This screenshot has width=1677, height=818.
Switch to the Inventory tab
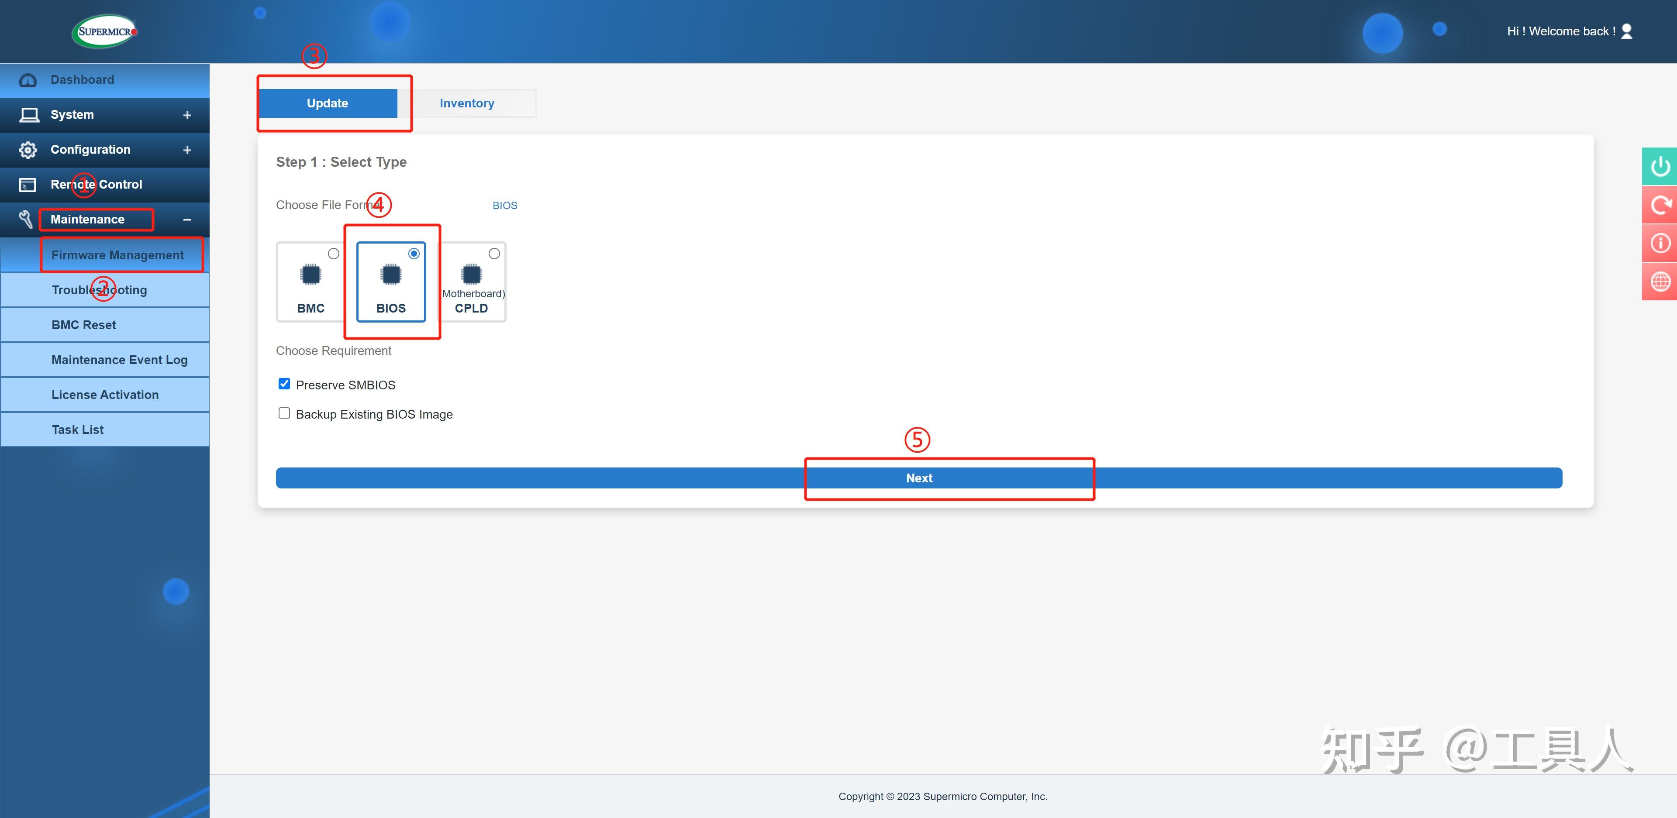(x=467, y=103)
